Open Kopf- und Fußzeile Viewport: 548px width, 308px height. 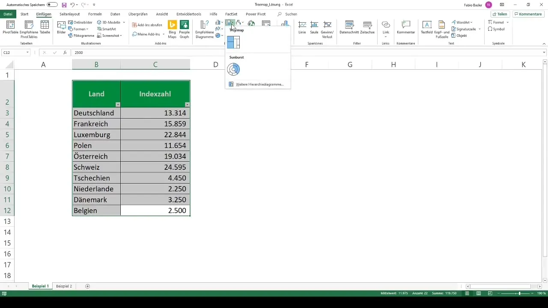click(441, 29)
